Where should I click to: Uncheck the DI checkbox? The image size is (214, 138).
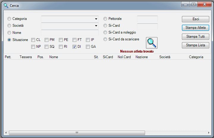tap(74, 47)
